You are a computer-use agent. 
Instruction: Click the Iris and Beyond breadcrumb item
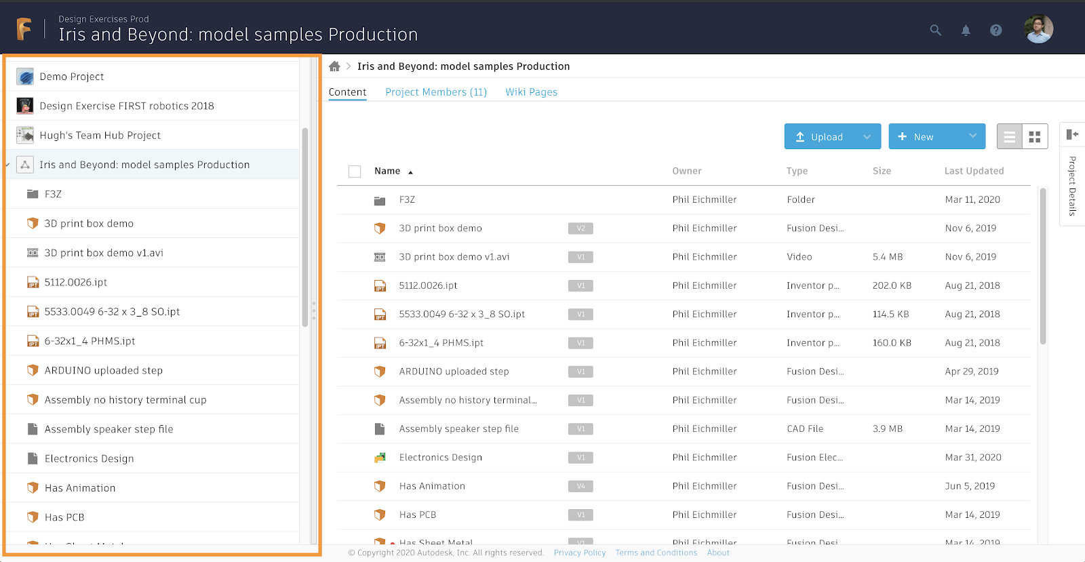coord(464,66)
